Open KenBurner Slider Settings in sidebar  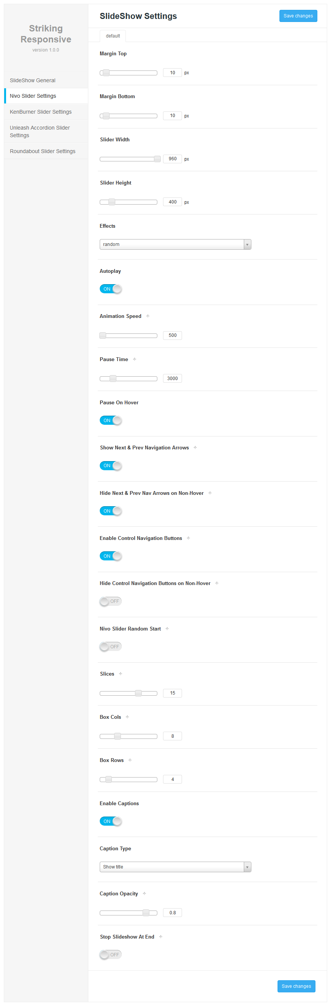coord(41,112)
